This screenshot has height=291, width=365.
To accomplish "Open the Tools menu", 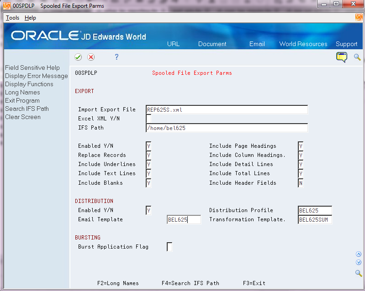I will coord(13,18).
